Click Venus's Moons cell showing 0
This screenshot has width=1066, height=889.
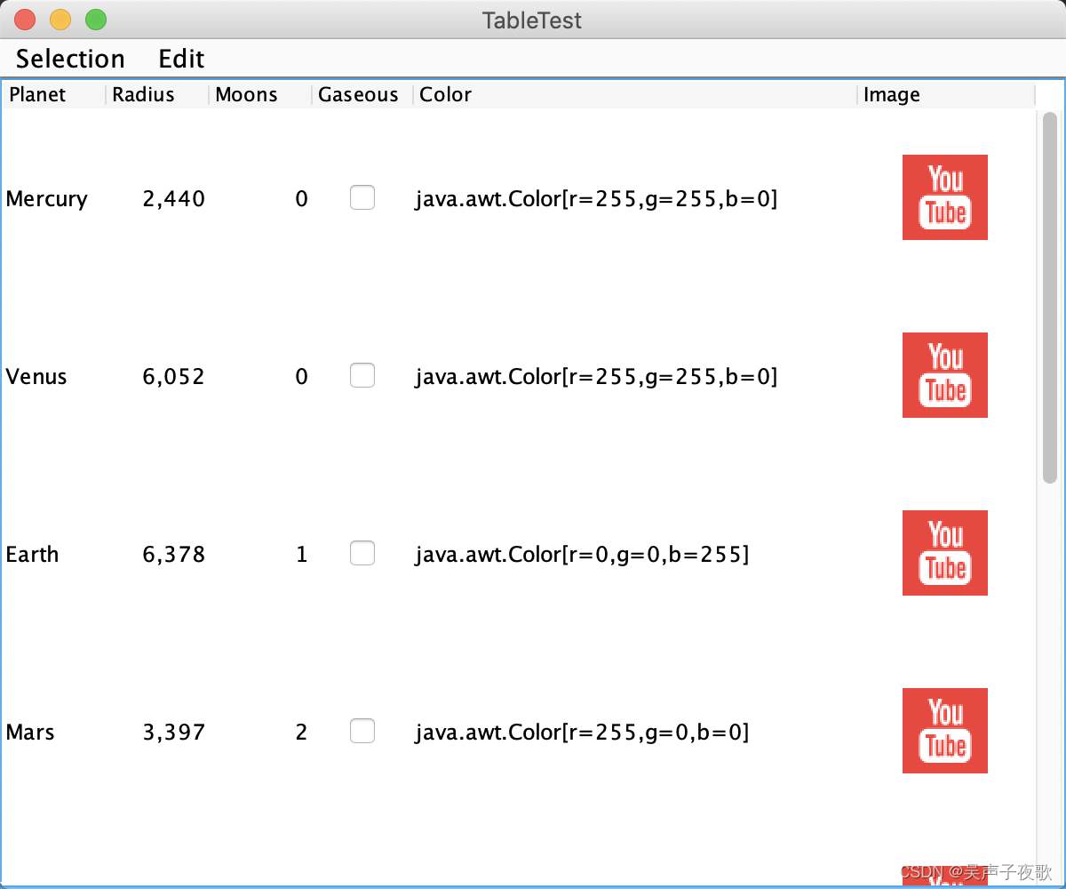302,376
